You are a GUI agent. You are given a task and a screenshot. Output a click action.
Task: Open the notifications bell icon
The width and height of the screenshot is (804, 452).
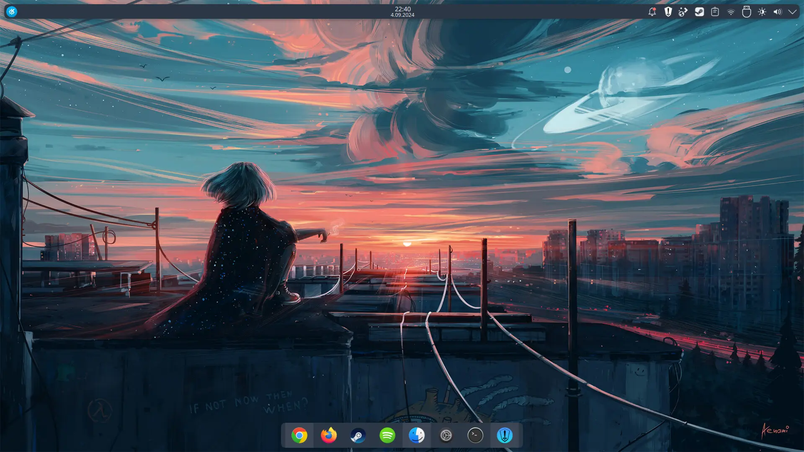pyautogui.click(x=652, y=12)
